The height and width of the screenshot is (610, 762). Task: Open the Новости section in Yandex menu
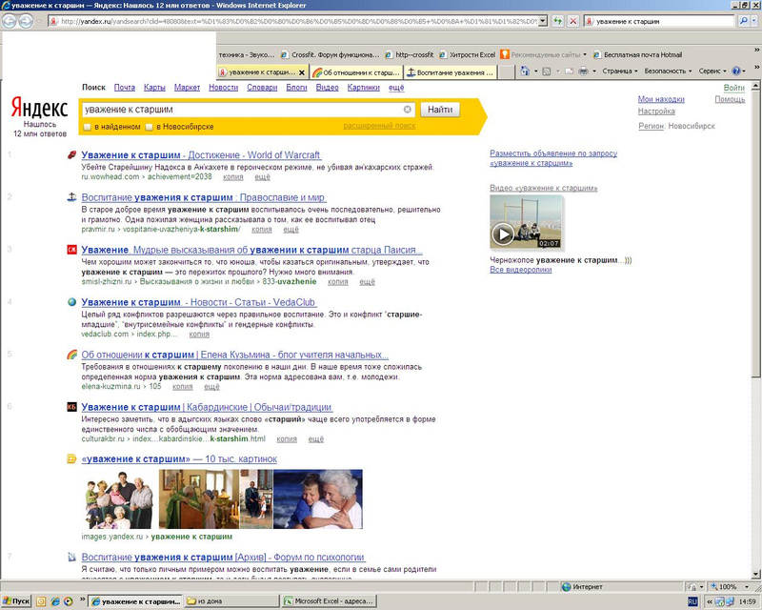tap(223, 88)
